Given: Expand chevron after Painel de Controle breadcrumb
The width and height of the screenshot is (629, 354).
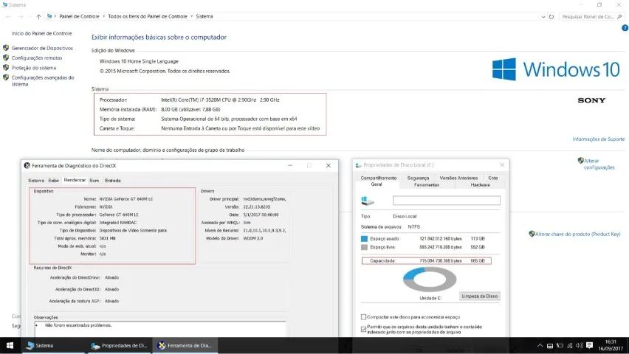Looking at the screenshot, I should coord(103,16).
